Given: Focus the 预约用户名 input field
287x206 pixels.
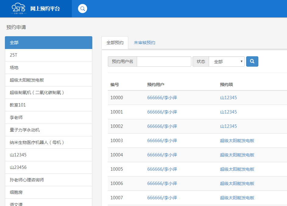Looking at the screenshot, I should pos(164,61).
